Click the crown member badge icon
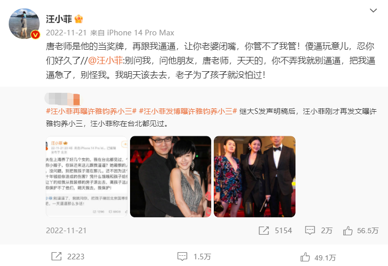 pyautogui.click(x=79, y=19)
